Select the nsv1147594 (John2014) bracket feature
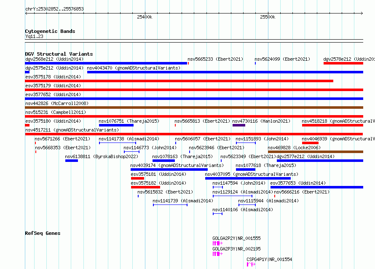 click(x=218, y=187)
